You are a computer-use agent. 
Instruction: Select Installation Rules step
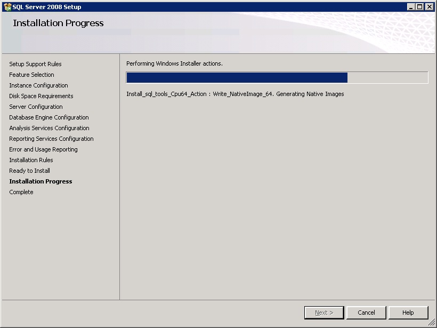click(x=31, y=160)
